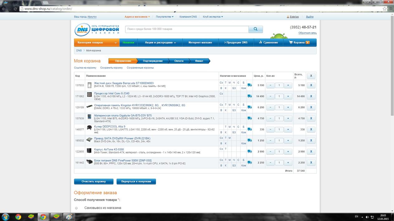Remove DEEPCOOL Alta 9 with X button

[x=311, y=129]
